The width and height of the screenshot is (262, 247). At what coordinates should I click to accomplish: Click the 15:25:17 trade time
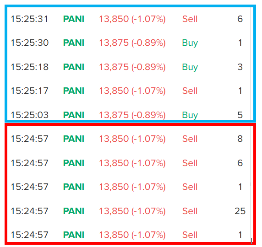click(x=29, y=91)
